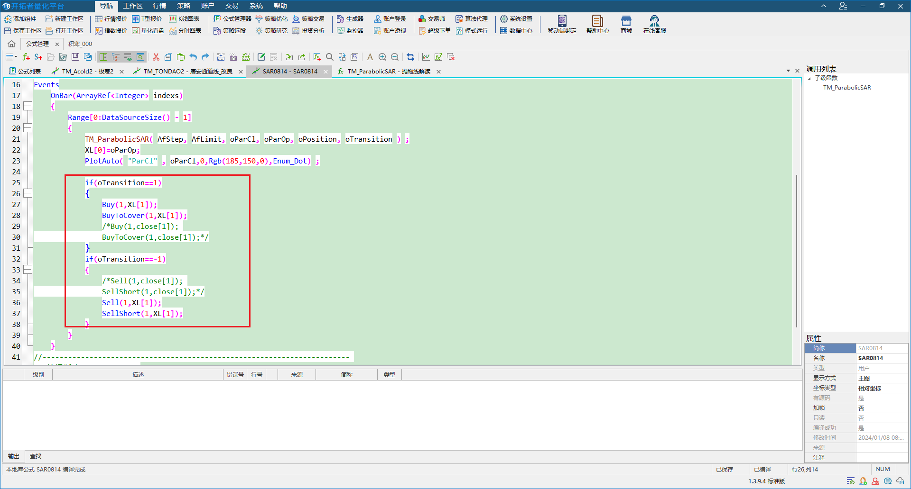Toggle the property preview panel view button
The width and height of the screenshot is (911, 489).
140,57
